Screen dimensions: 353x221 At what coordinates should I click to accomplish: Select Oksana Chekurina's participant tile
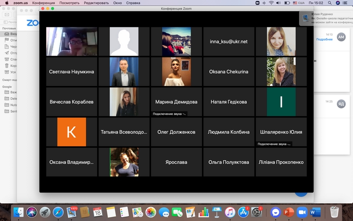pos(229,72)
